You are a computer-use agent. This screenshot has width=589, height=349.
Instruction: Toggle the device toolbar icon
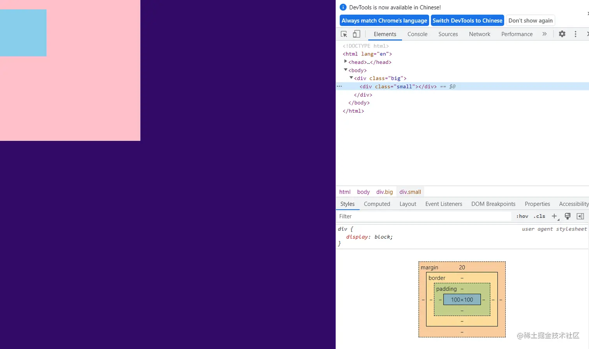tap(356, 34)
